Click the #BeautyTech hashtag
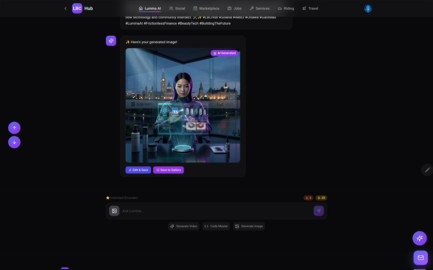Image resolution: width=433 pixels, height=270 pixels. pyautogui.click(x=188, y=23)
